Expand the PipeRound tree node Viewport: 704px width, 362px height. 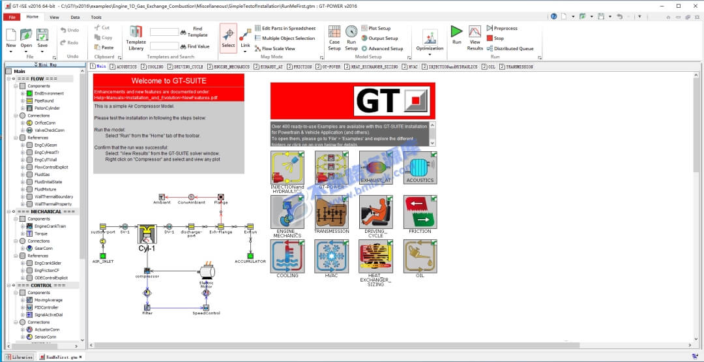tap(22, 100)
